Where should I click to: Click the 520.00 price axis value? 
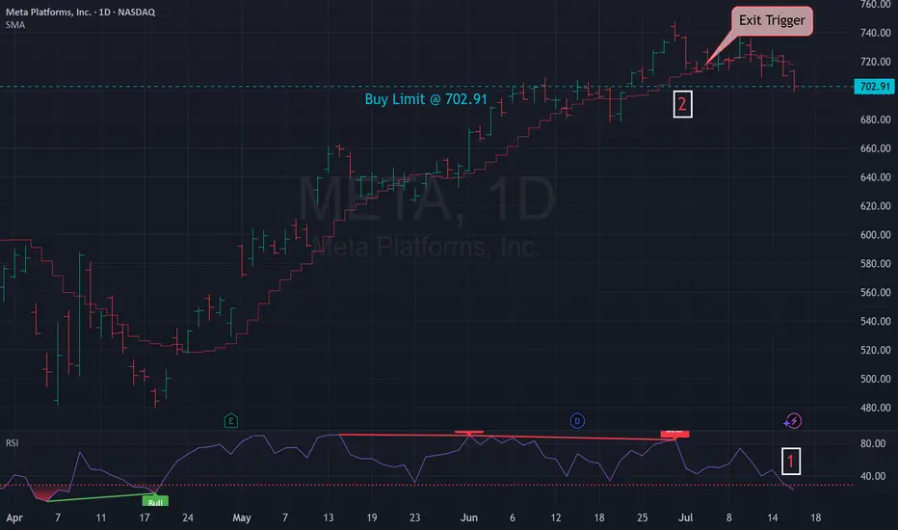[x=876, y=350]
